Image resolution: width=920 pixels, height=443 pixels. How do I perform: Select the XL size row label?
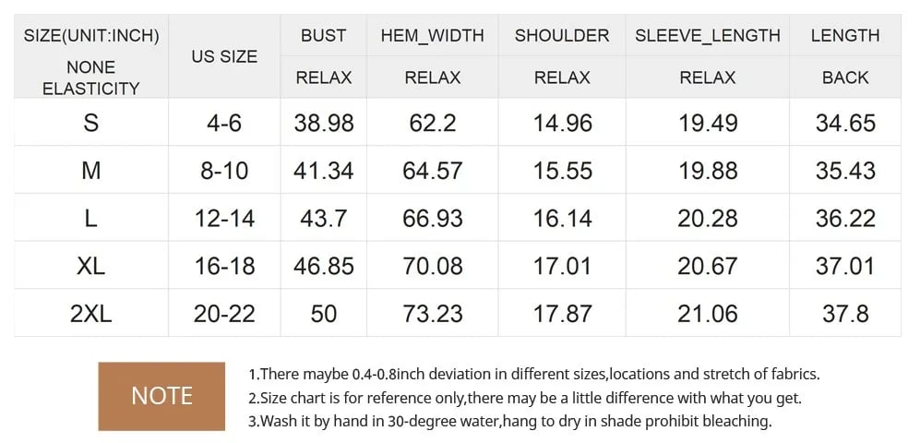90,266
